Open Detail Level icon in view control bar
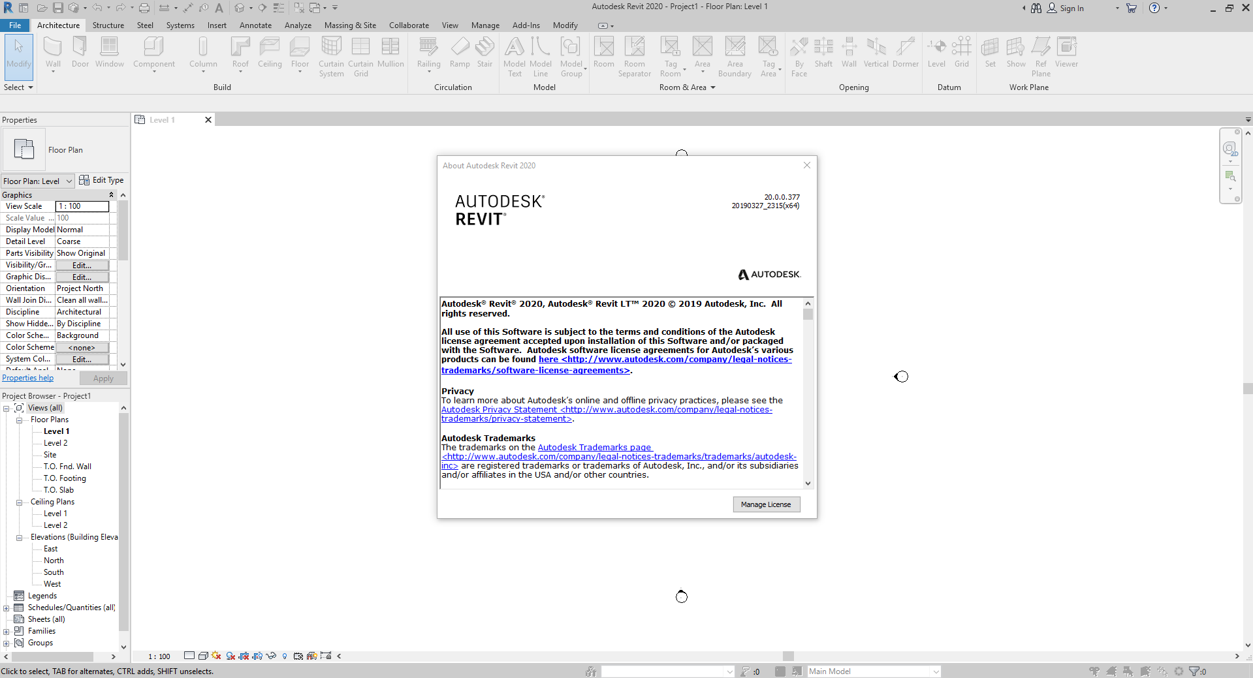The height and width of the screenshot is (678, 1253). (189, 656)
